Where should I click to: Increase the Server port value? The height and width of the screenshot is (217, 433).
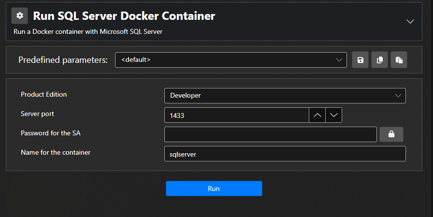coord(318,115)
